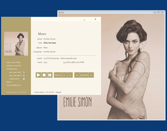Disable the play next track checkbox

point(24,72)
